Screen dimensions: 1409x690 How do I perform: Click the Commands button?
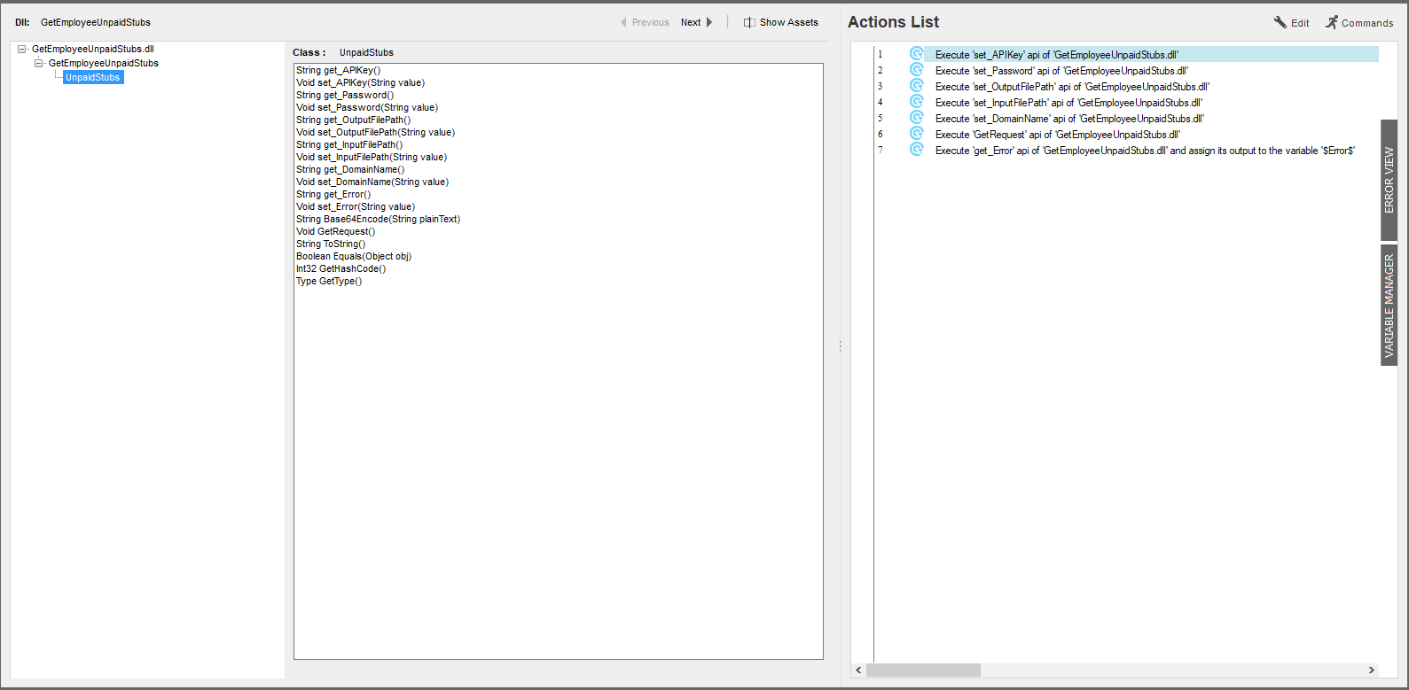point(1359,23)
